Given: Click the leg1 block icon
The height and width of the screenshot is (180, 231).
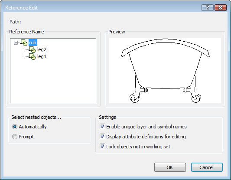Looking at the screenshot, I should click(x=32, y=57).
